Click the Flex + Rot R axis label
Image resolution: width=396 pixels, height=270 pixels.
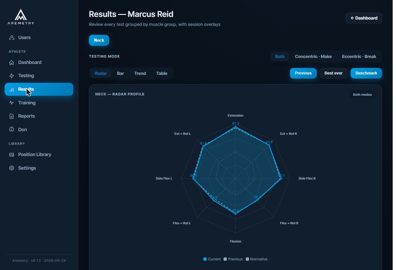tap(289, 223)
